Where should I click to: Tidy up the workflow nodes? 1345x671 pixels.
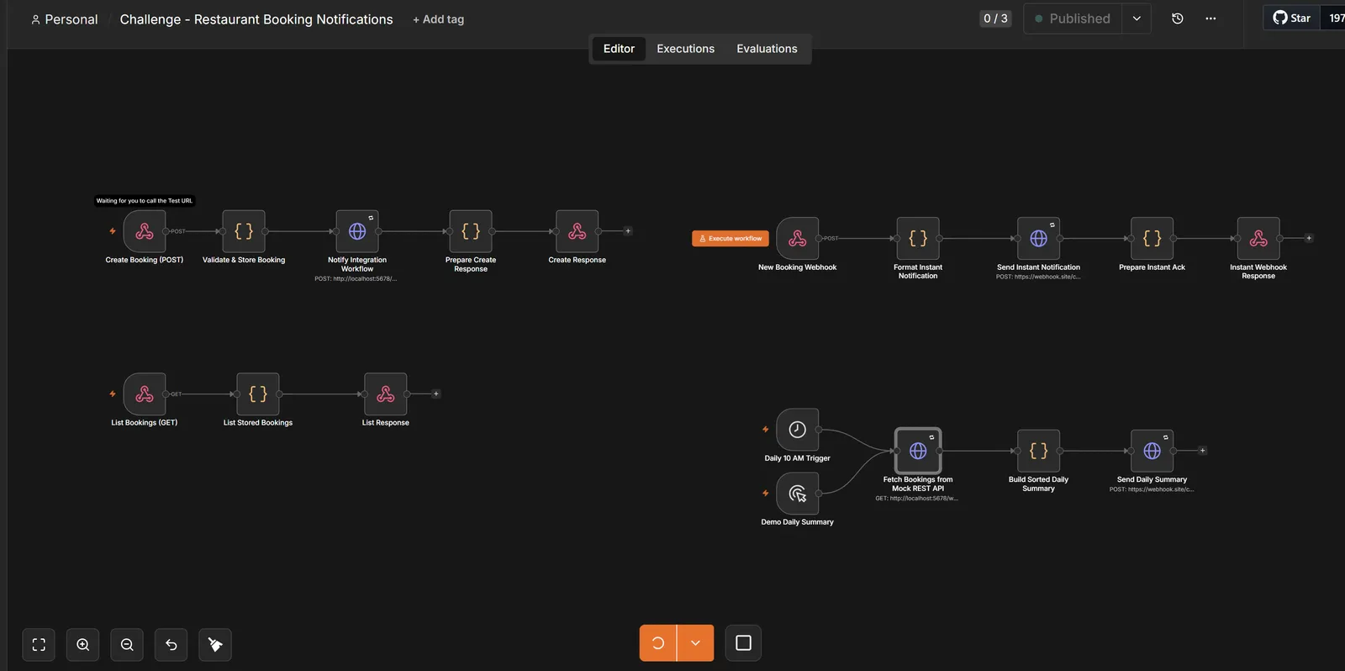[215, 645]
